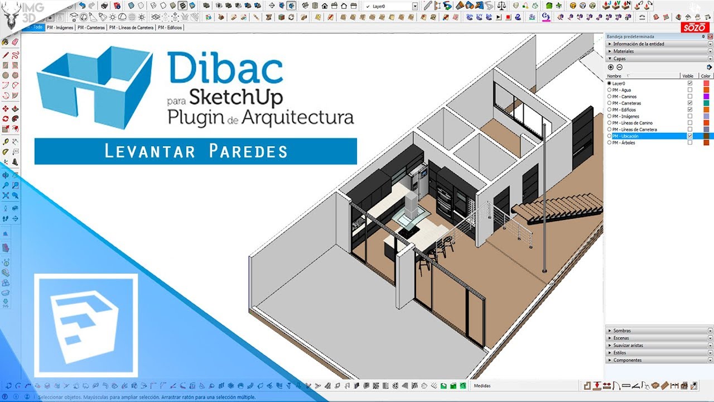Switch to PM - Imágenes scene tab
Viewport: 714px width, 402px height.
point(60,27)
